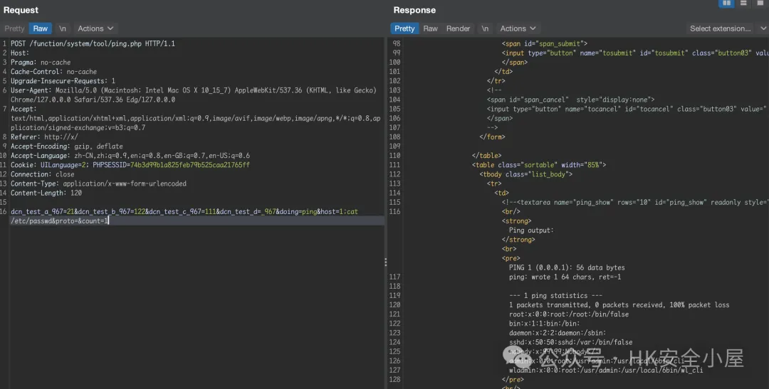Click the table class="sortable" line

pos(539,165)
